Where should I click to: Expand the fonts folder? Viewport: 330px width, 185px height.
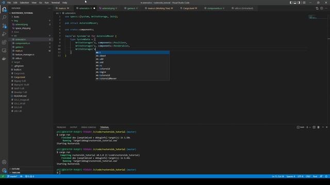(x=16, y=17)
